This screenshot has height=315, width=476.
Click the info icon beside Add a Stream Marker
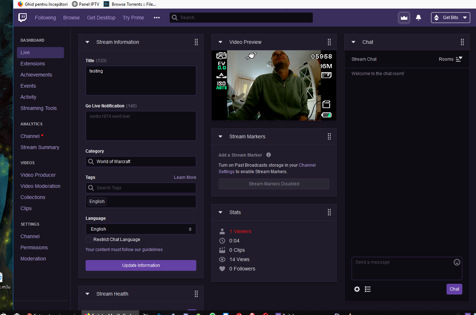269,155
